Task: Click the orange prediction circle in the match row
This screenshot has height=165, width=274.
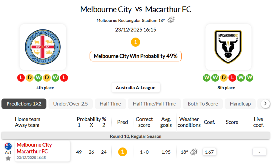Action: click(122, 152)
